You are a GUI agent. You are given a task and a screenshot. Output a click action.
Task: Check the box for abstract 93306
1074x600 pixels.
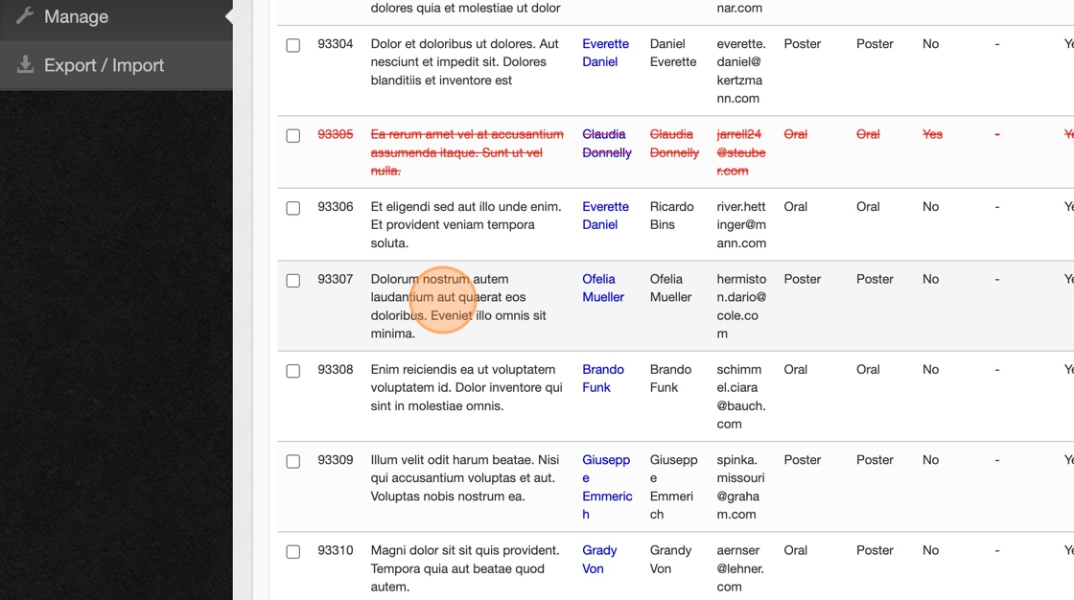[293, 208]
